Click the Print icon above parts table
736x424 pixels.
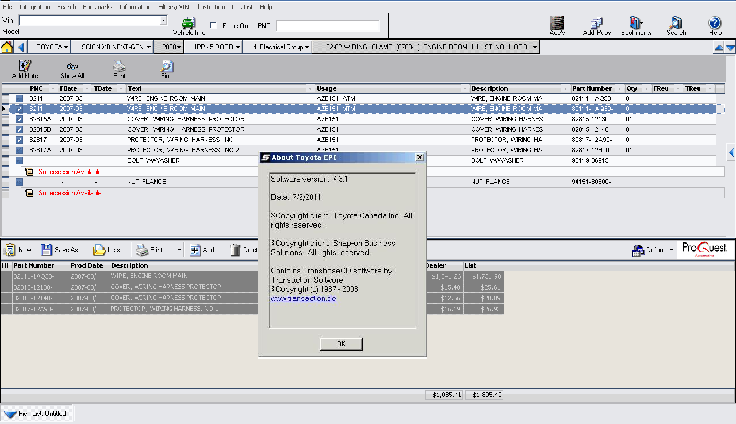pyautogui.click(x=120, y=70)
